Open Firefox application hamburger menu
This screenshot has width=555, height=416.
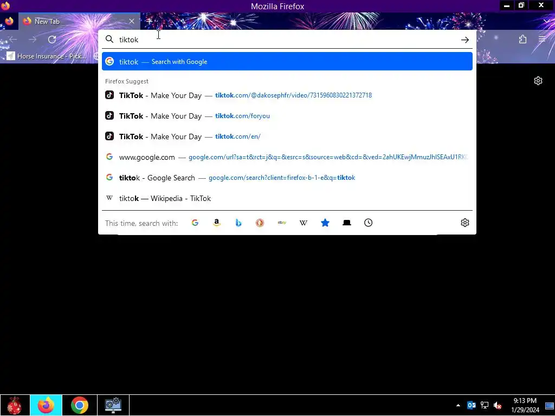pos(542,39)
